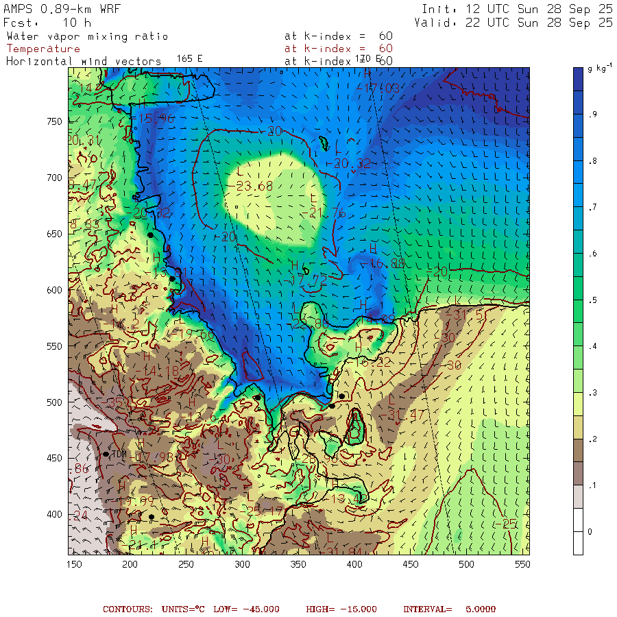Click the pale yellow segment of the color bar
The width and height of the screenshot is (617, 617).
(578, 404)
